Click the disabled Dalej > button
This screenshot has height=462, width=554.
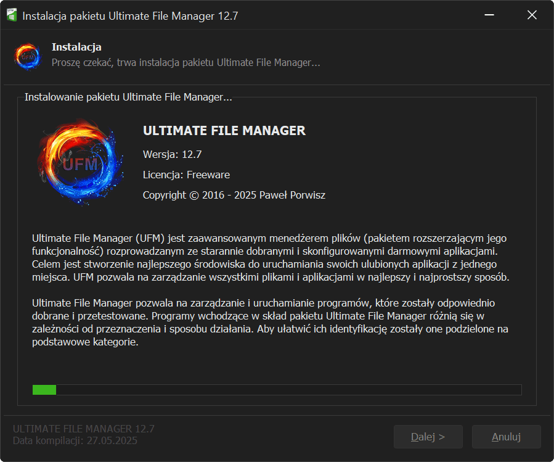[x=428, y=437]
